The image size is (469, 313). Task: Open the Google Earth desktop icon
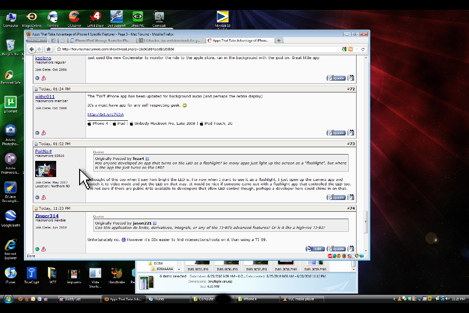10,218
